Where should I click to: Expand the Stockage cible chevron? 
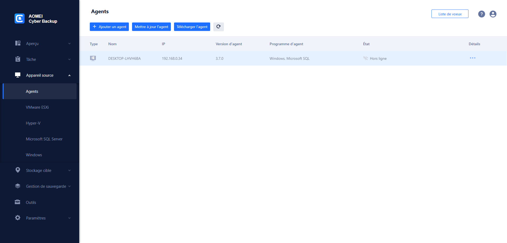[x=69, y=171]
